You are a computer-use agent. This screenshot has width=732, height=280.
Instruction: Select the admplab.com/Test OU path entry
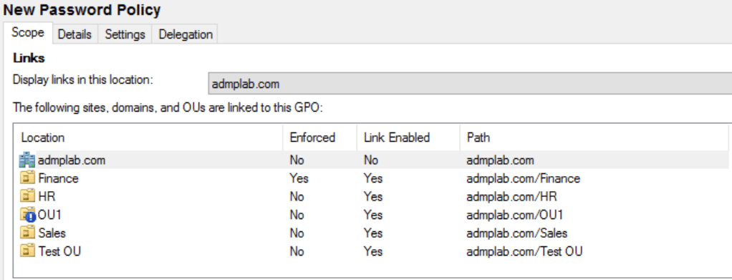[x=524, y=251]
